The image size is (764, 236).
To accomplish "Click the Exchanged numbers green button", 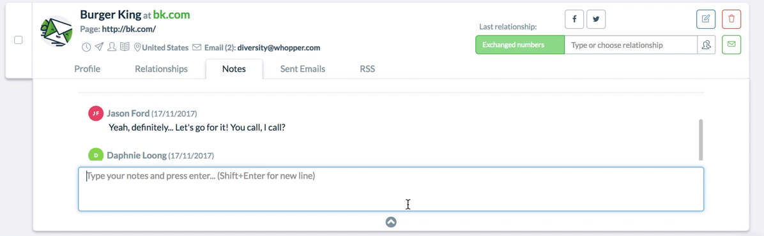I will click(520, 45).
